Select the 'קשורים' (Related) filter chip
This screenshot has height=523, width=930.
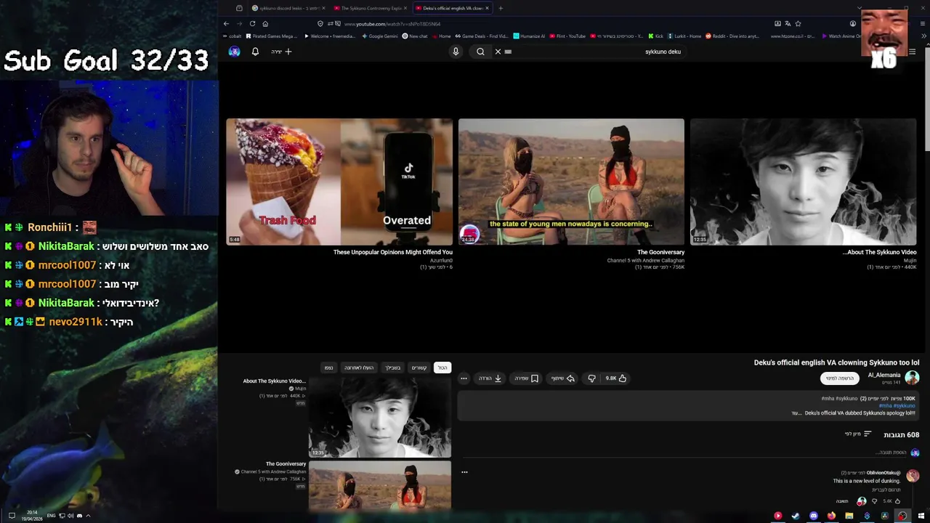tap(419, 368)
